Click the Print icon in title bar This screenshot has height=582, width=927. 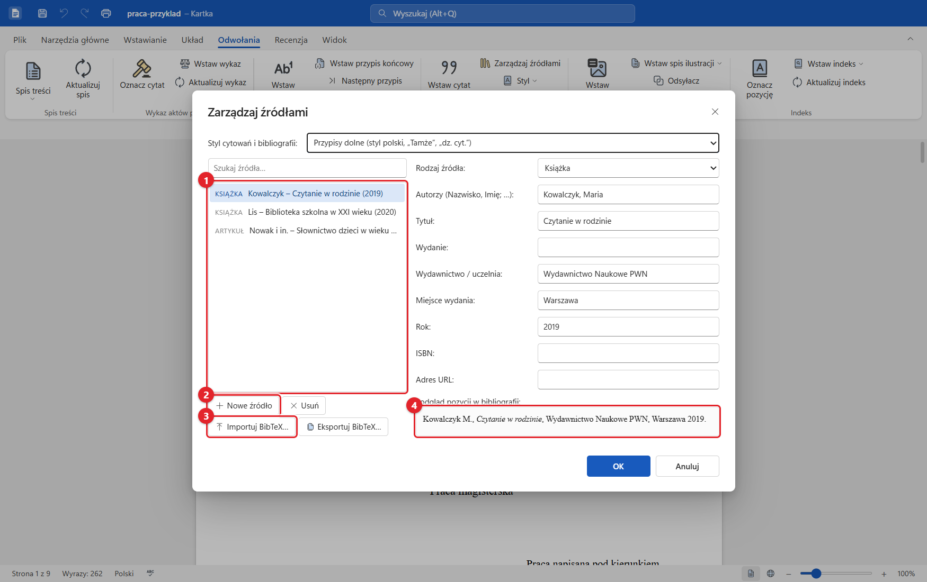click(106, 13)
